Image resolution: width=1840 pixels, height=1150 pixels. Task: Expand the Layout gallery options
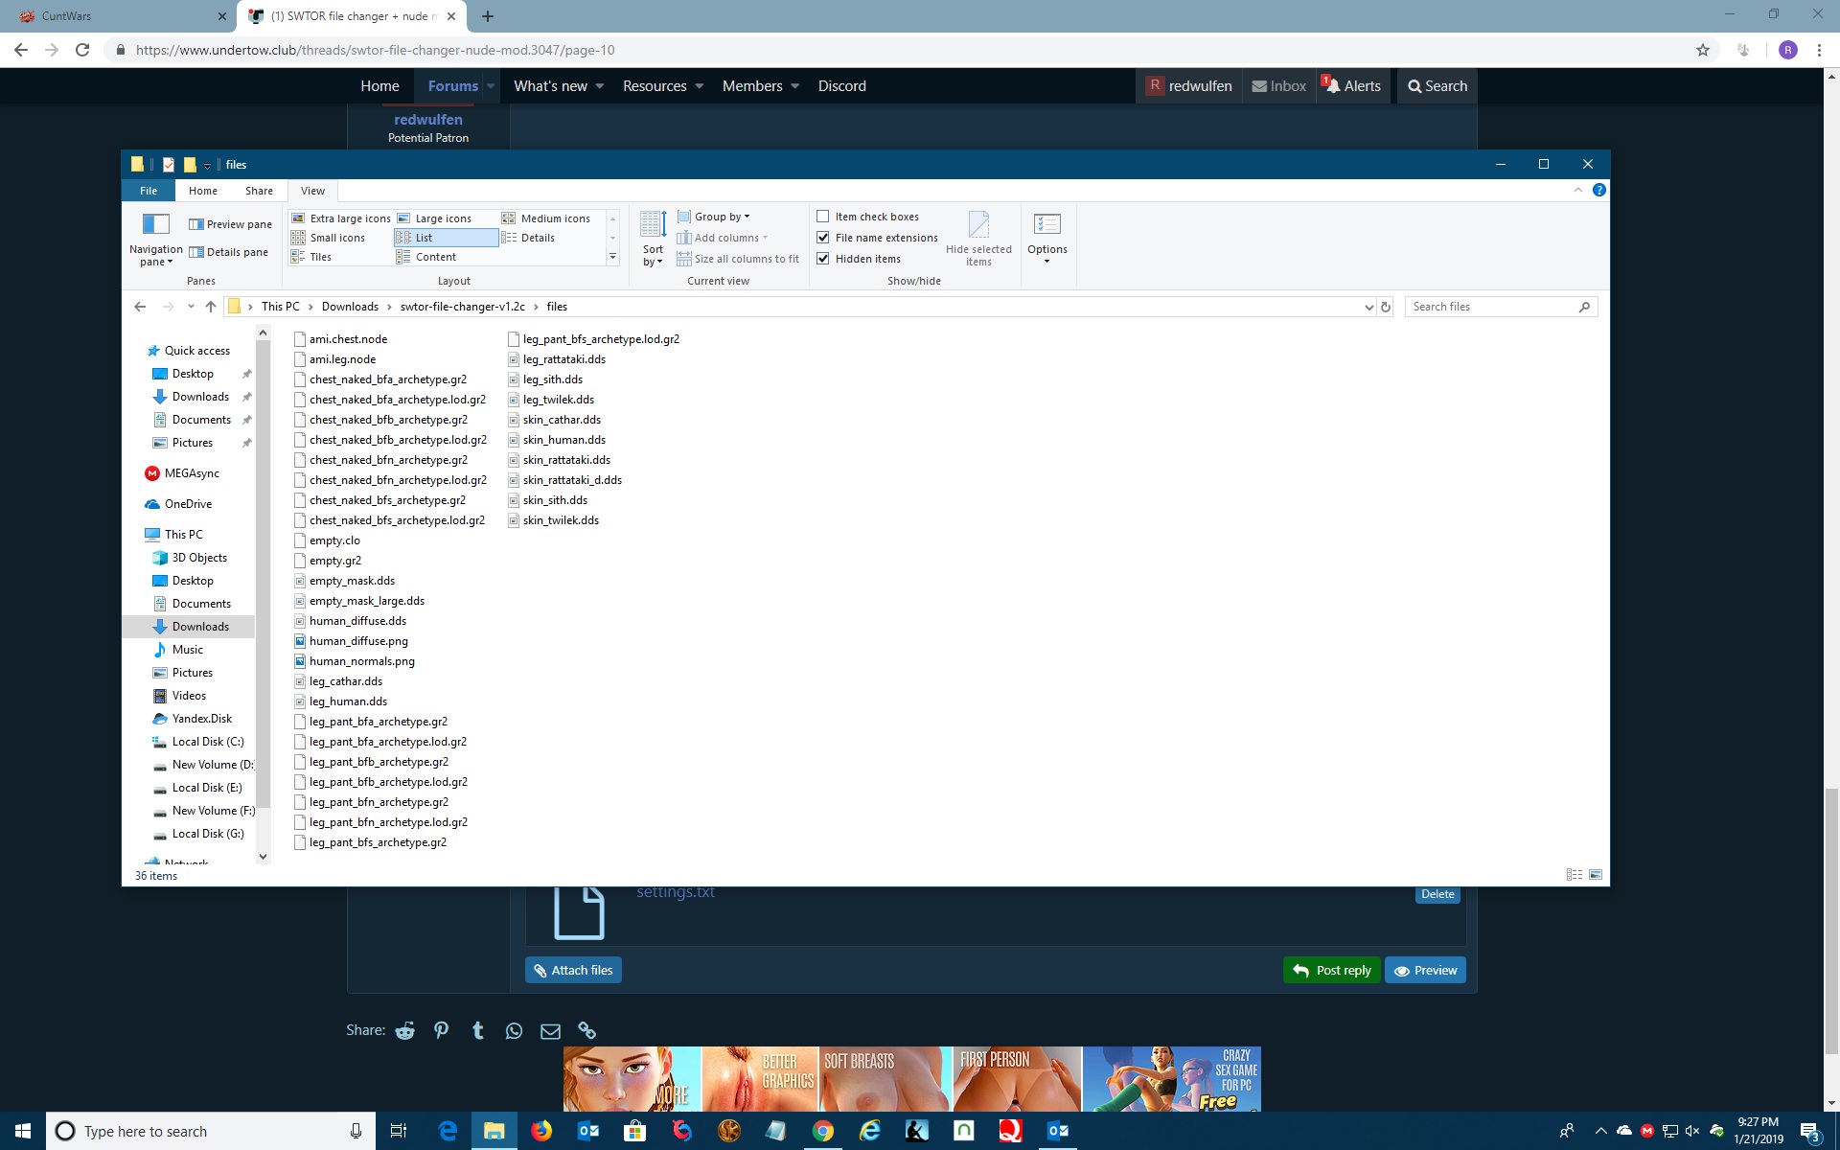click(x=612, y=257)
